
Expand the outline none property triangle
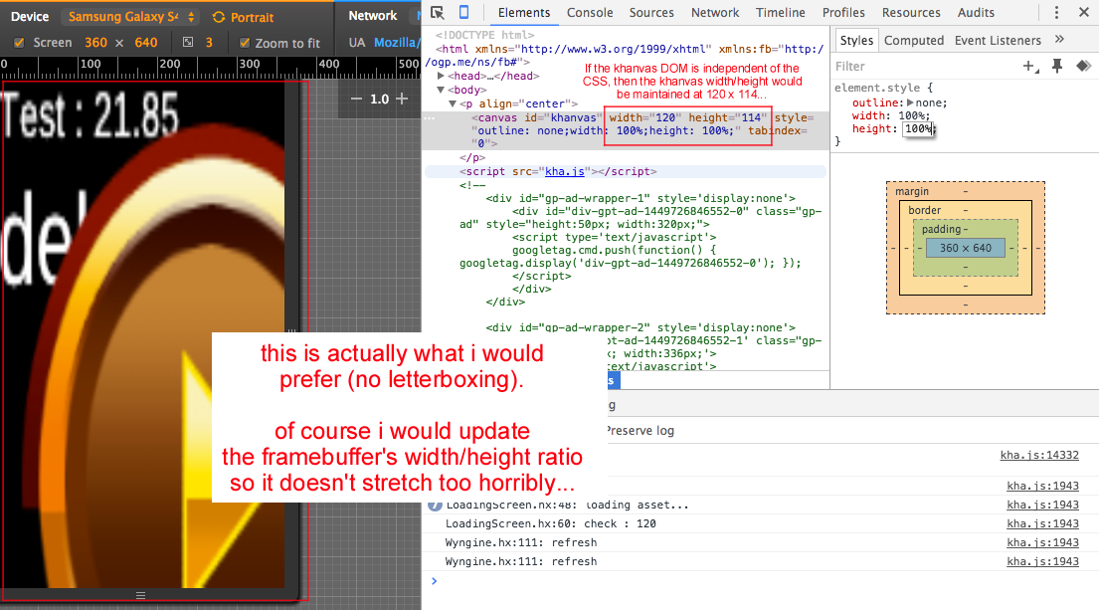(x=910, y=103)
